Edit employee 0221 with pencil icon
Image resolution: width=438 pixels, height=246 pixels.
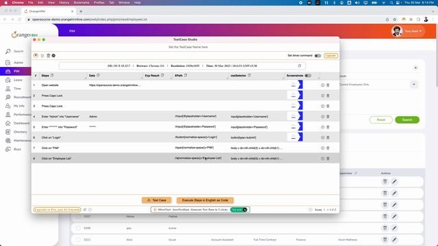pos(394,240)
